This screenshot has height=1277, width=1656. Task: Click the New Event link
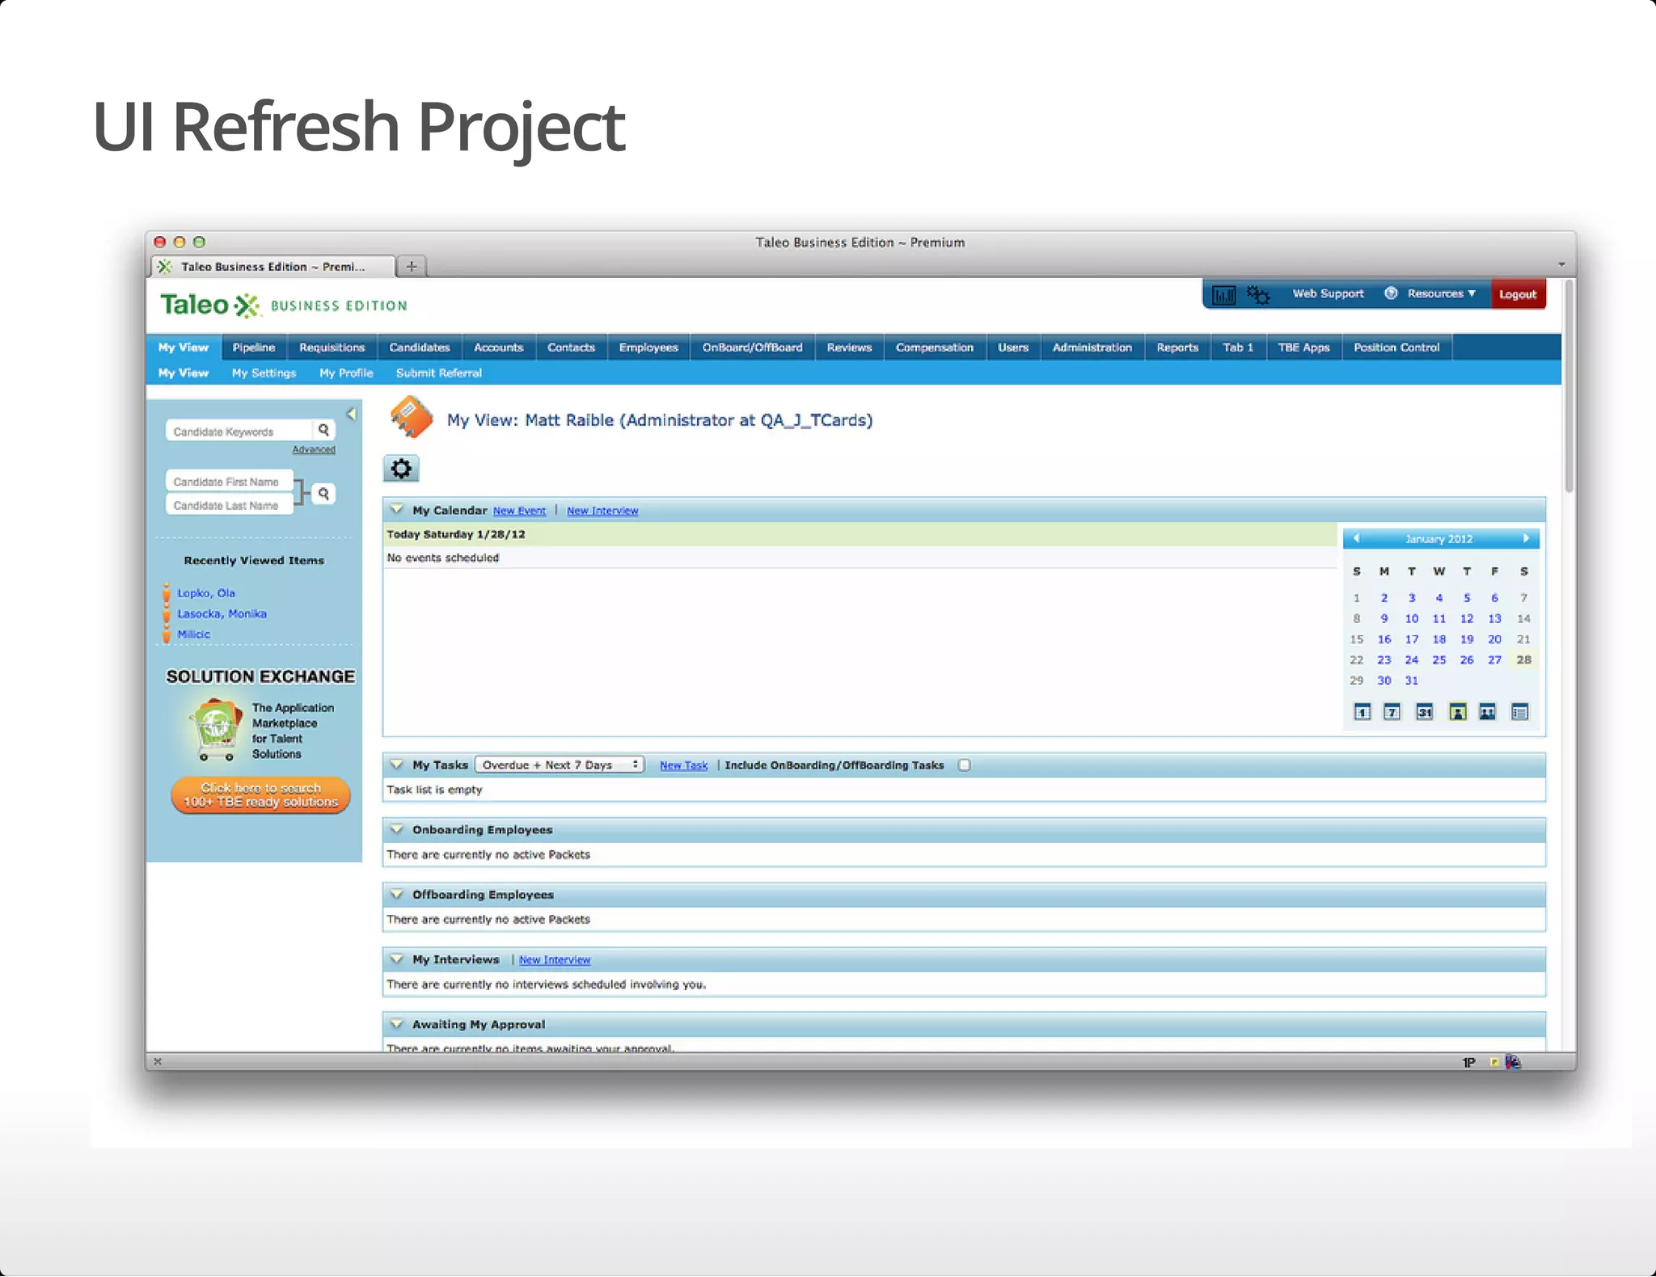click(519, 511)
